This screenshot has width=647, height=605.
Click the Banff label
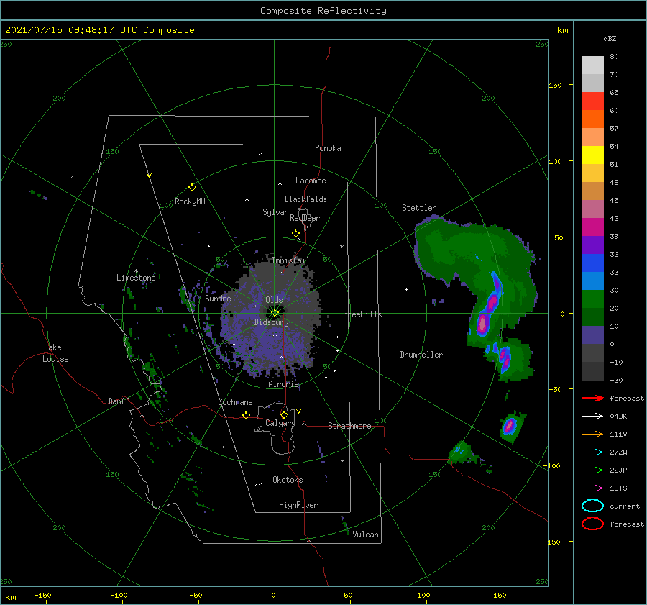(x=119, y=401)
